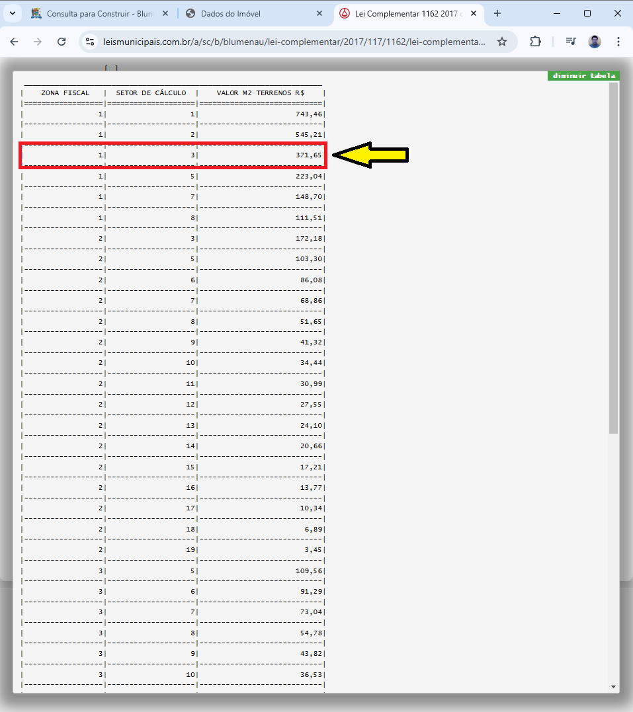Screen dimensions: 633x712
Task: Open a new tab with plus button
Action: click(x=497, y=13)
